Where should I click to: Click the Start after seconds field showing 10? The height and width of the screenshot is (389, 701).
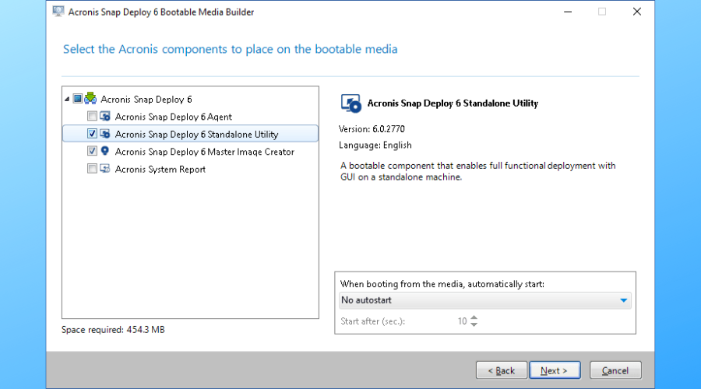[x=462, y=321]
